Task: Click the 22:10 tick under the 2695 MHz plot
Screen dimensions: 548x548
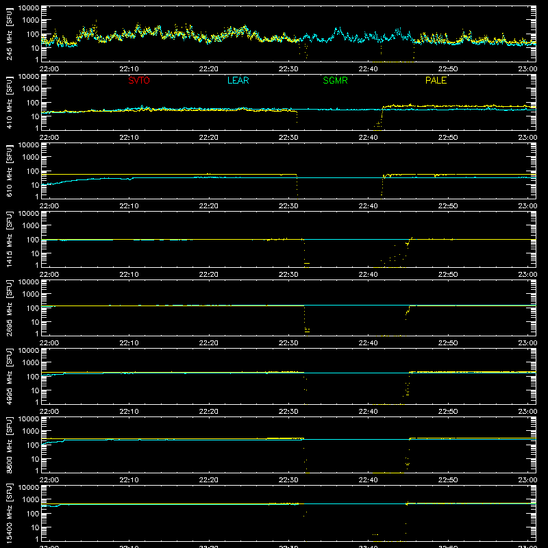Action: tap(129, 343)
